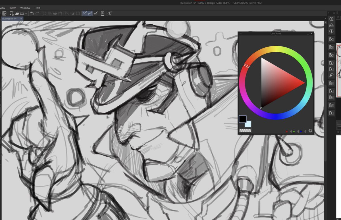Close the Color Wheel panel
Screen dimensions: 341x220
click(x=311, y=33)
